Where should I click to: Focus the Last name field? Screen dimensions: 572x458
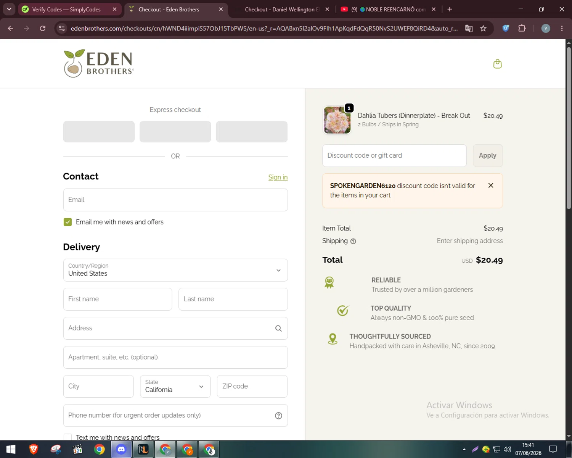[233, 299]
